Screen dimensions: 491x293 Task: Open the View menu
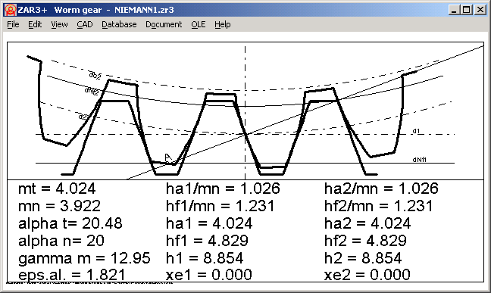pos(60,24)
